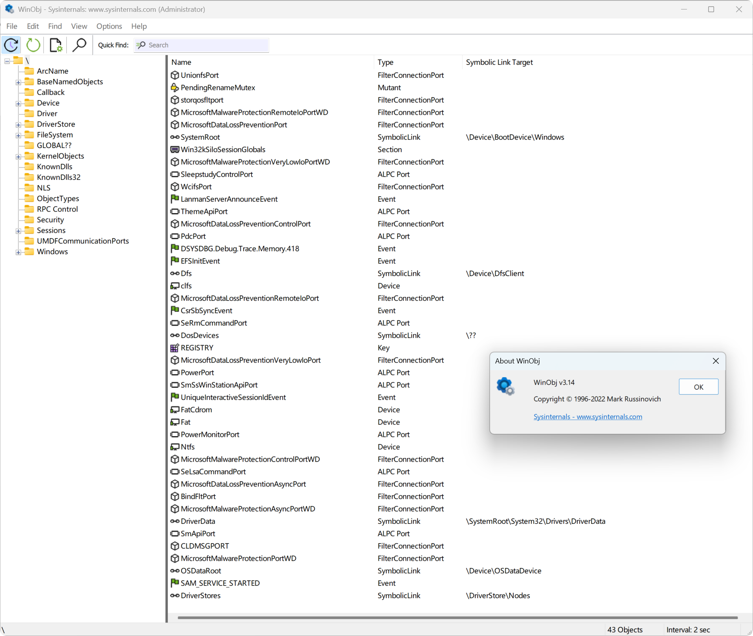Open the View menu
This screenshot has height=636, width=753.
tap(79, 26)
